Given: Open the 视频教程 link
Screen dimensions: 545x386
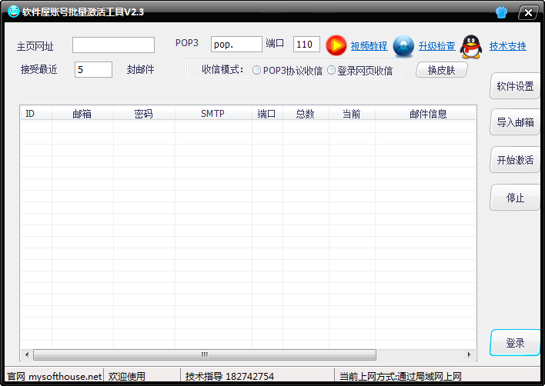Looking at the screenshot, I should (369, 46).
